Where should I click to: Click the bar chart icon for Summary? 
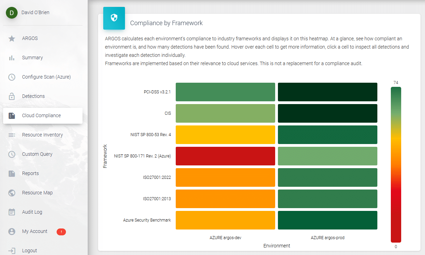tap(11, 58)
